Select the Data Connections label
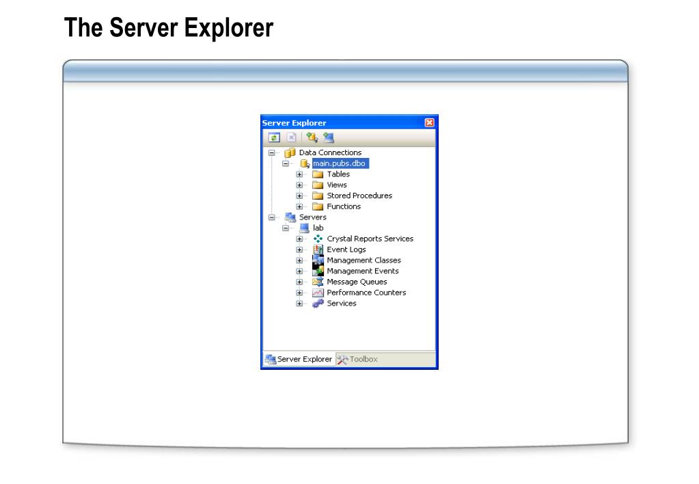Screen dimensions: 699x484 coord(330,152)
